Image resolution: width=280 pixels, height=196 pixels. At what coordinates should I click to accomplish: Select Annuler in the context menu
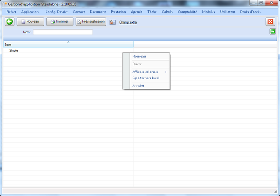(138, 85)
